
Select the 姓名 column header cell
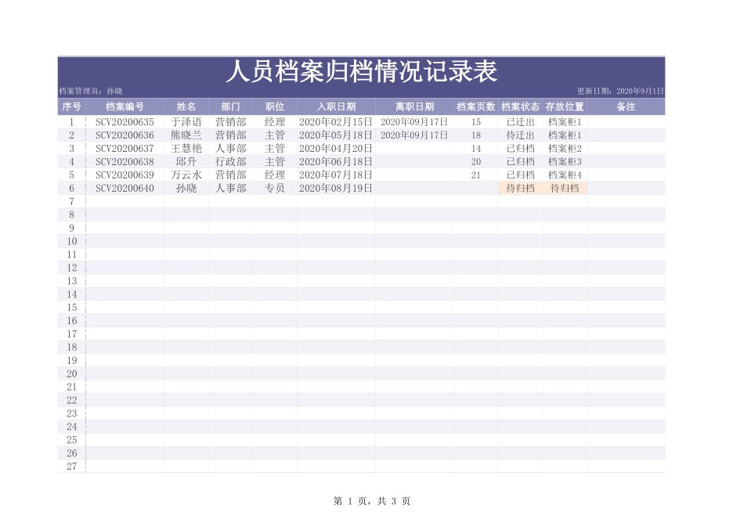pyautogui.click(x=186, y=106)
